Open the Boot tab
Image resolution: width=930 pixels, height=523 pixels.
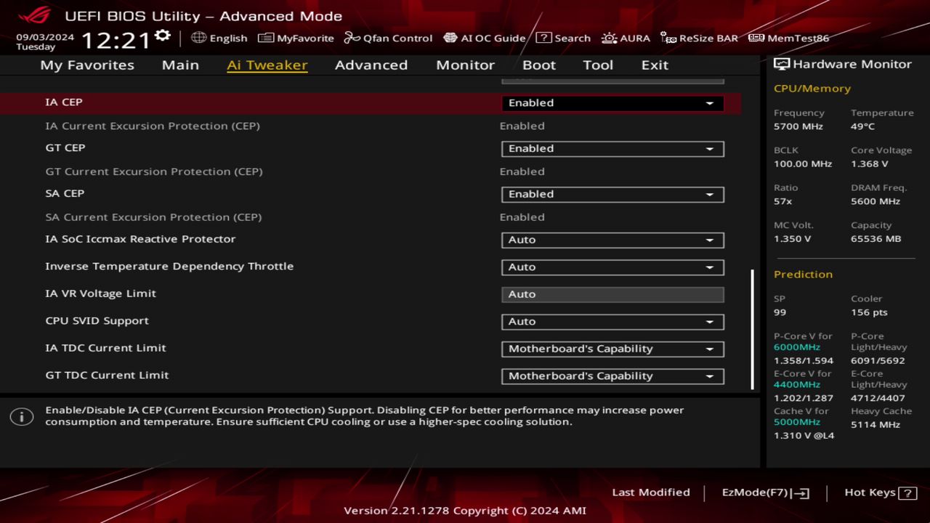539,65
